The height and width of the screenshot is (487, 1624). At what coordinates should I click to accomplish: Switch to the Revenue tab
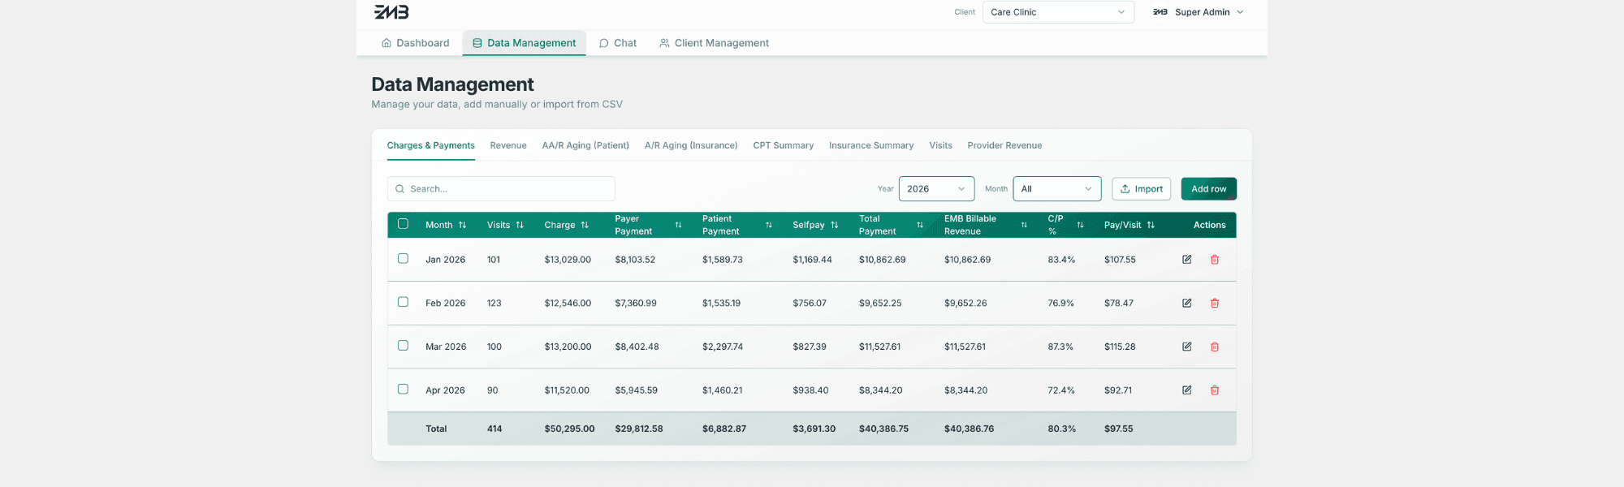pos(508,145)
